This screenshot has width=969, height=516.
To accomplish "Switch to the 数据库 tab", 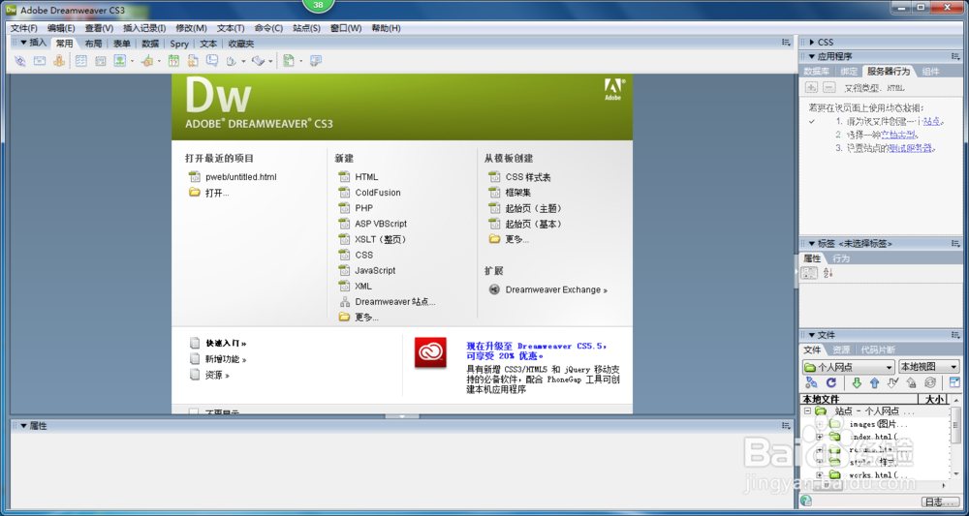I will pos(816,71).
